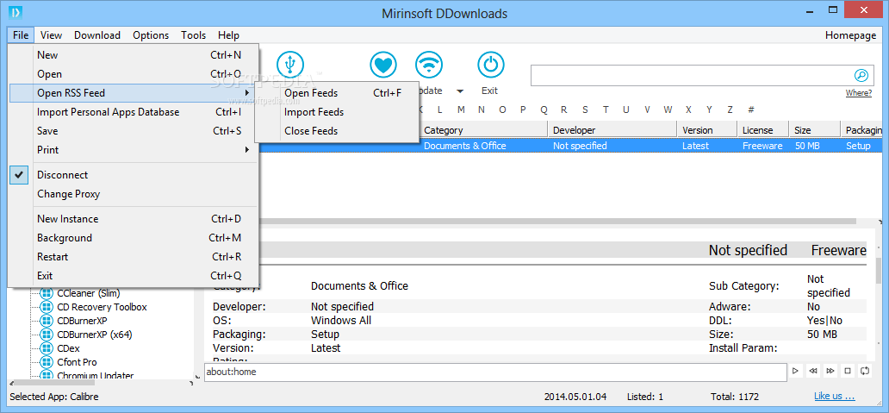Image resolution: width=889 pixels, height=413 pixels.
Task: Sort by the Category column header
Action: (483, 130)
